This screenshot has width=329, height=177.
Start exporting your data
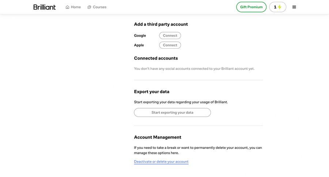point(172,112)
